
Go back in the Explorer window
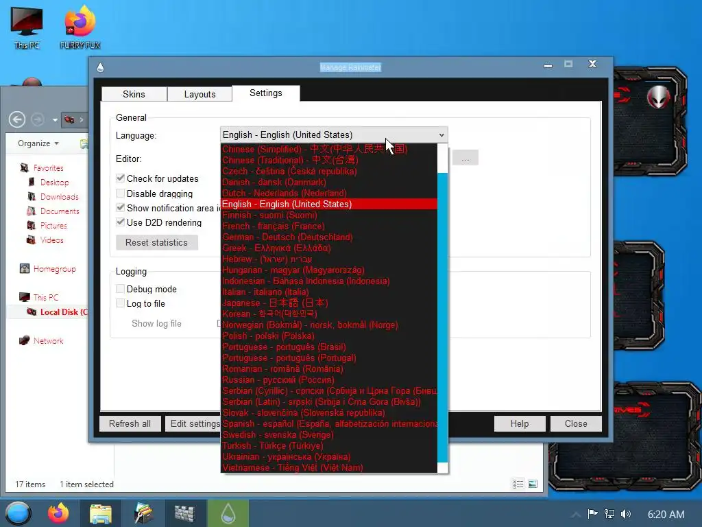[17, 119]
